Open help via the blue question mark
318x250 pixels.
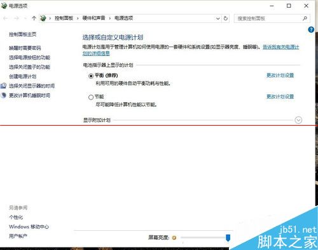311,29
